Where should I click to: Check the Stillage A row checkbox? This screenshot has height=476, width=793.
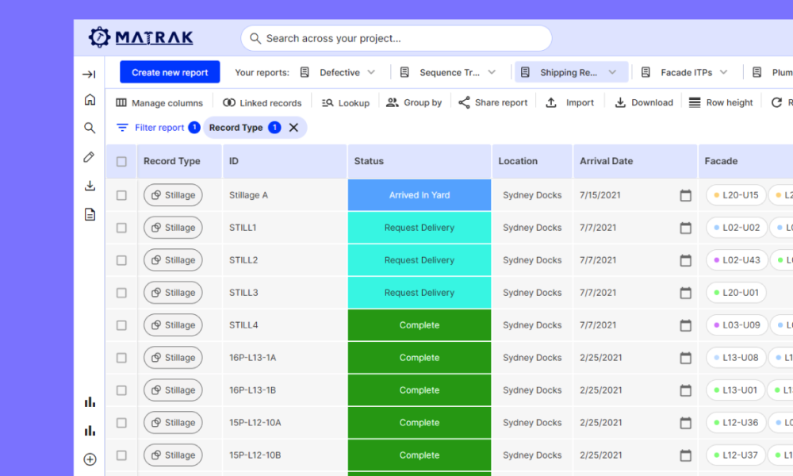tap(121, 195)
